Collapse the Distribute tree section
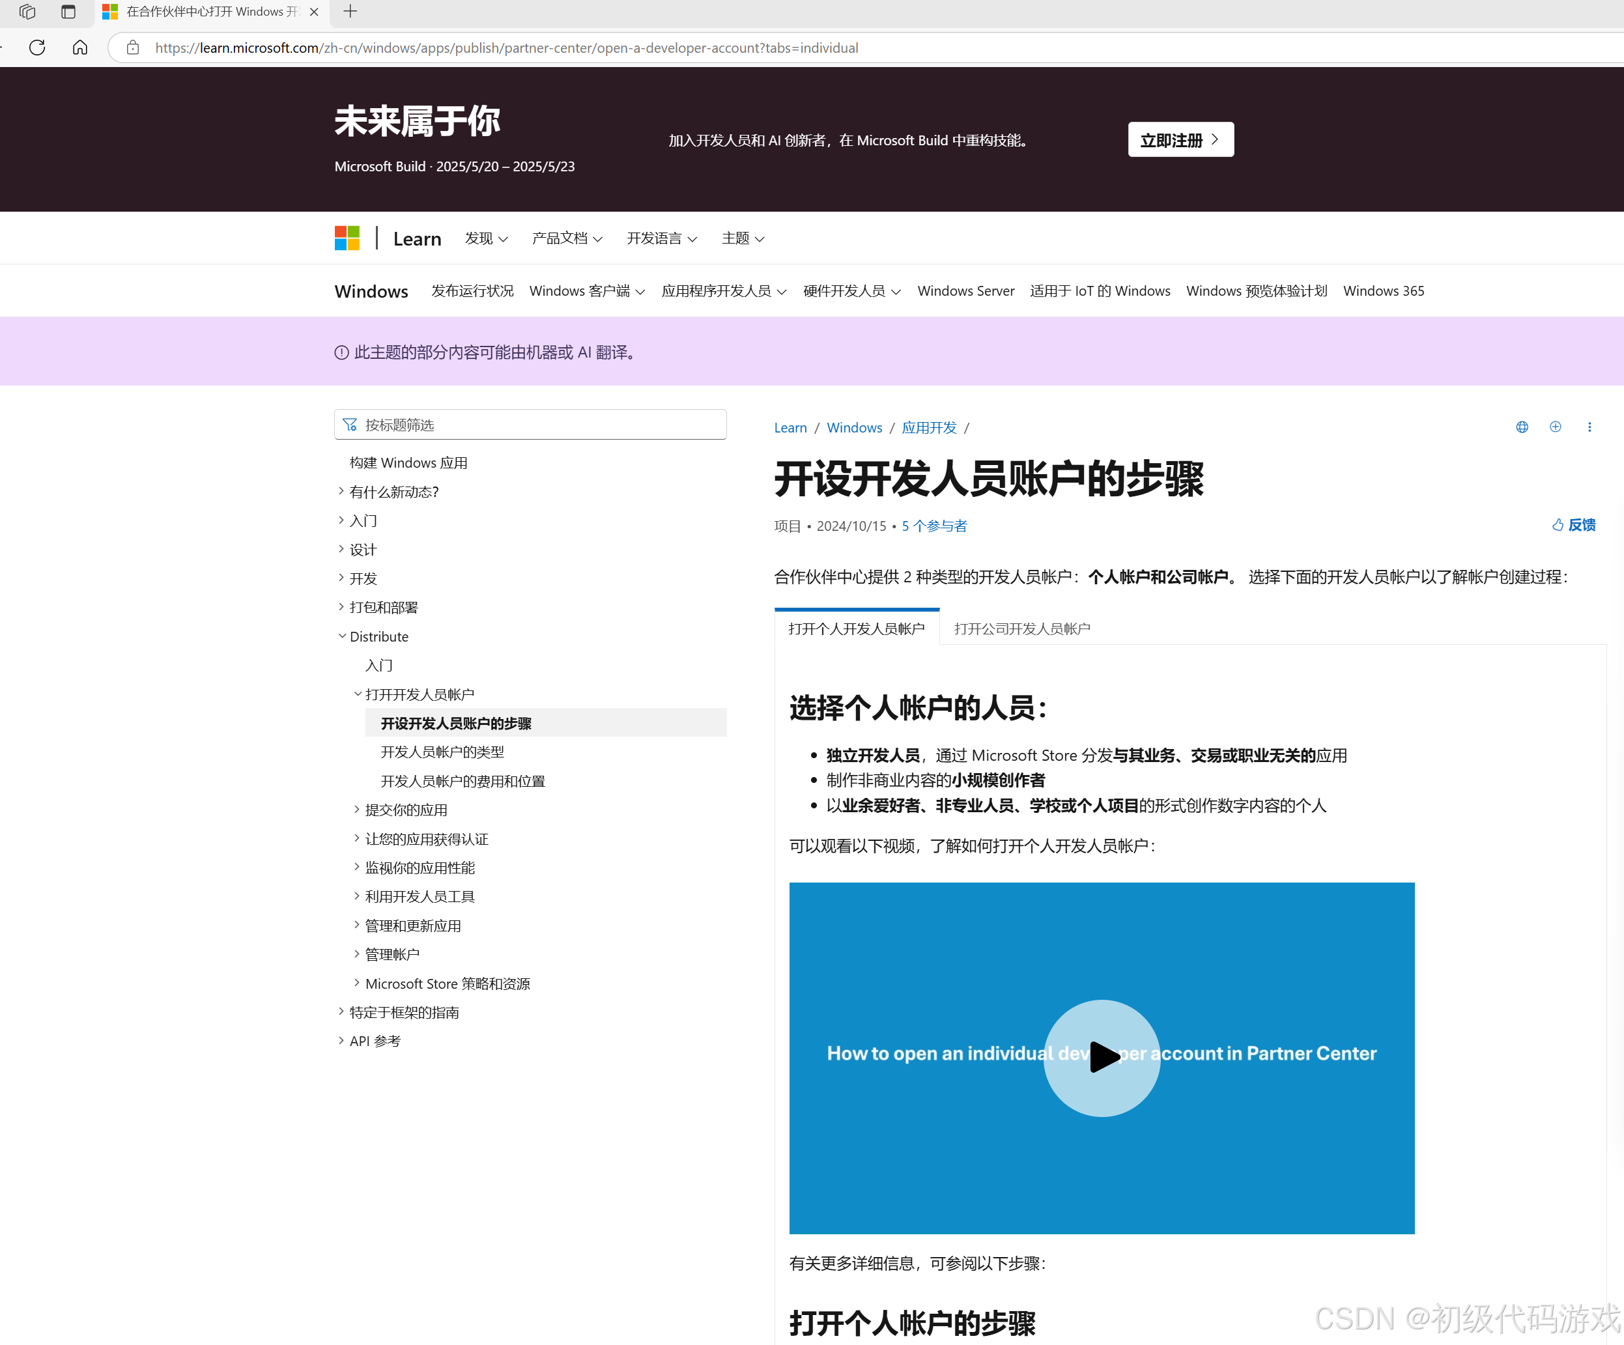 [342, 636]
